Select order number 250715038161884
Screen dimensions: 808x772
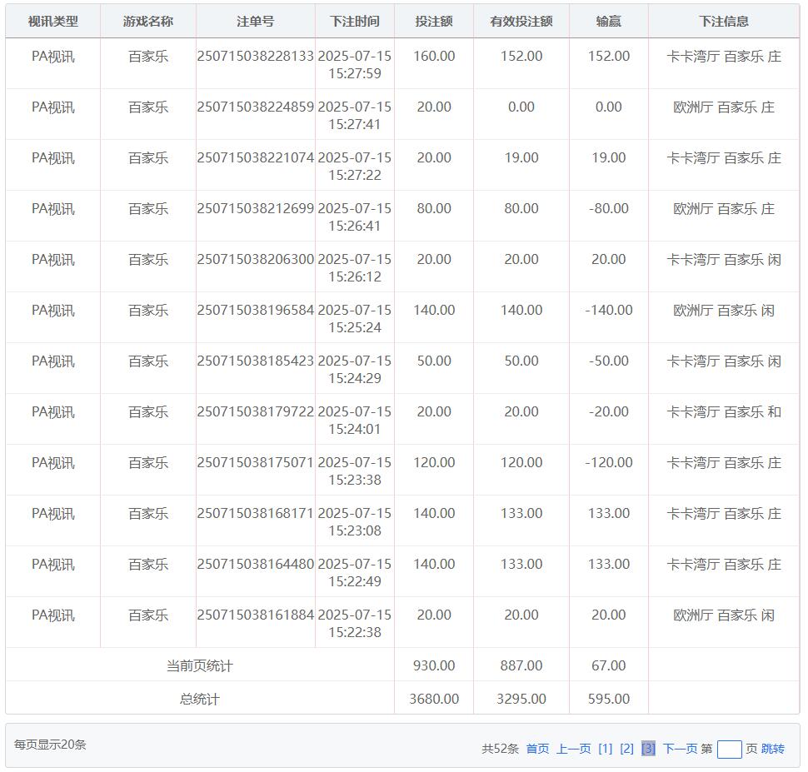(256, 615)
